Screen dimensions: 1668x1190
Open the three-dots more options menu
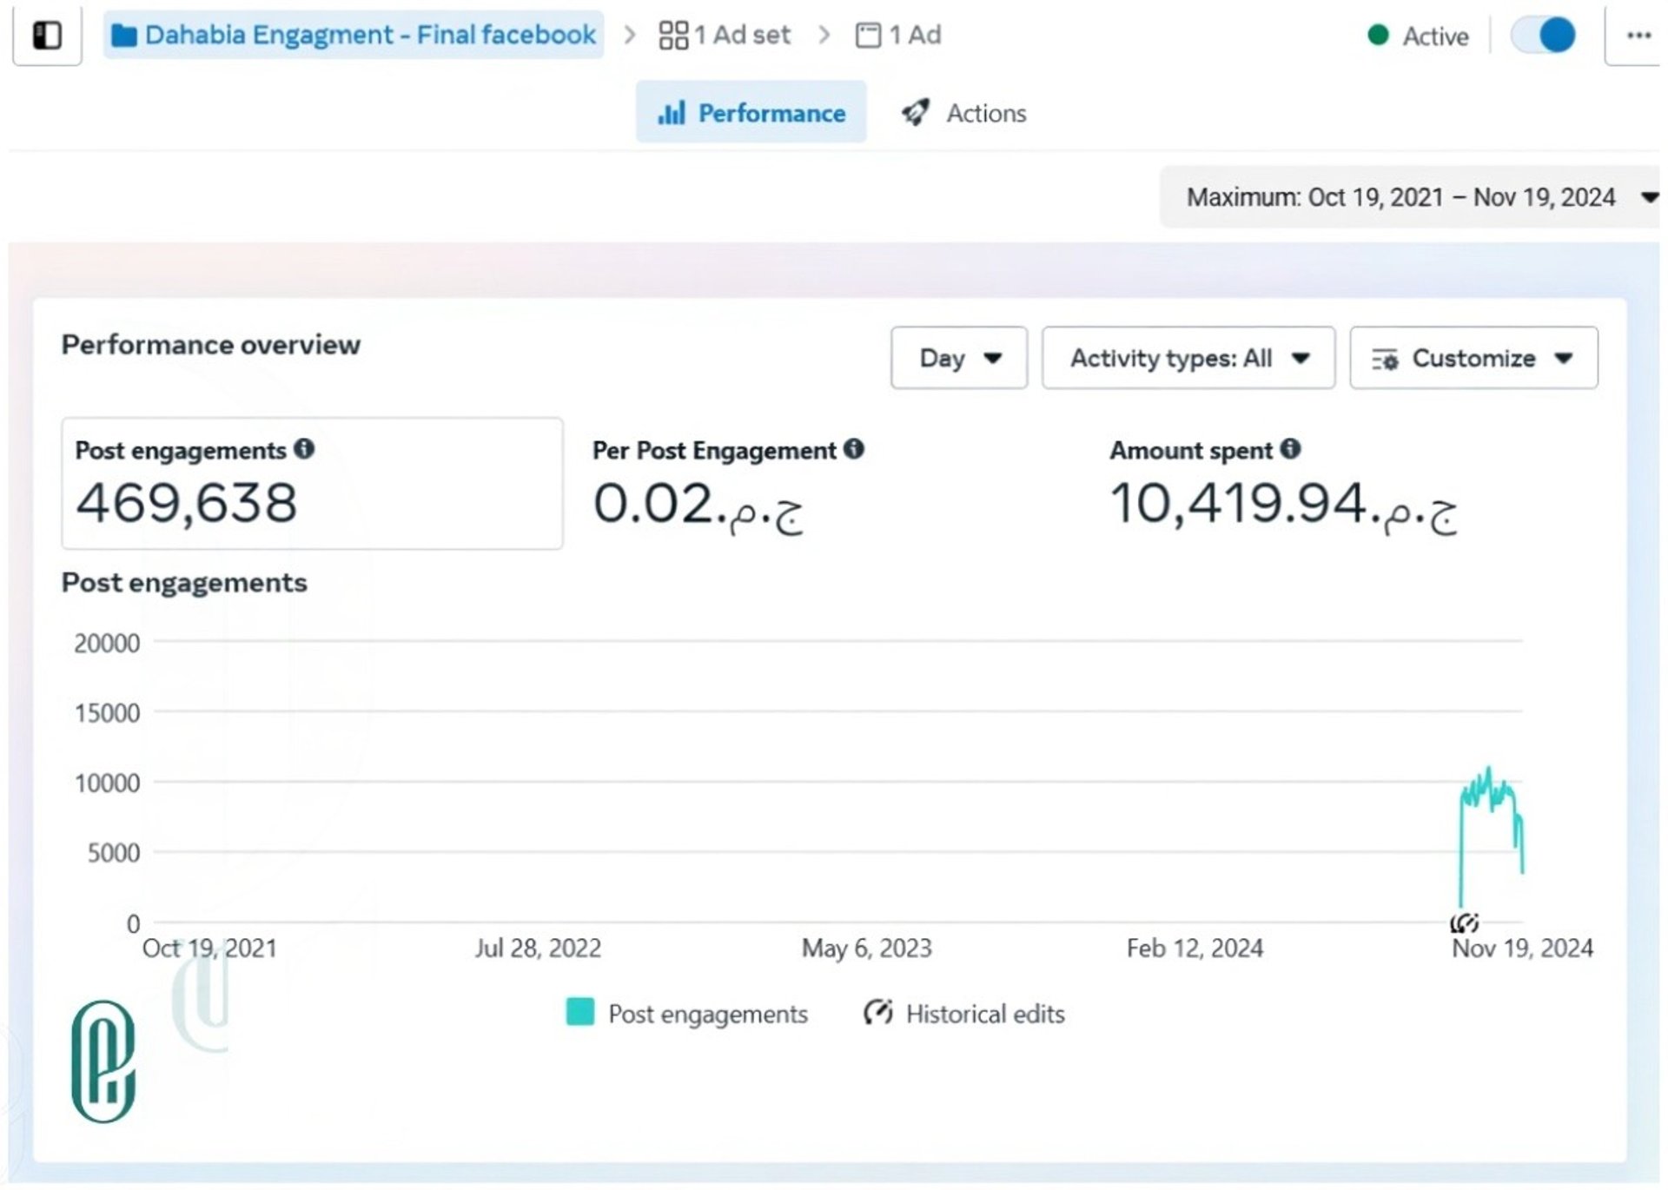(x=1638, y=36)
